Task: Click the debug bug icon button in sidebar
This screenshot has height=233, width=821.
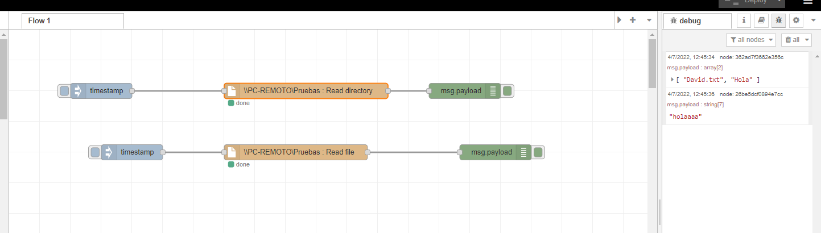Action: [x=778, y=20]
